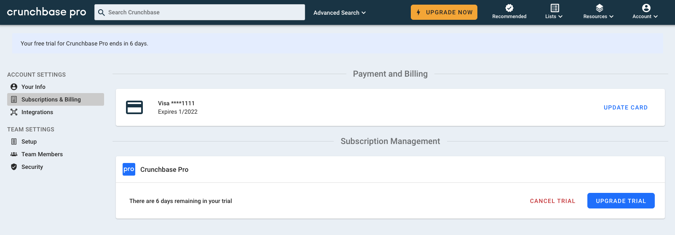
Task: Click the Subscriptions & Billing receipt icon
Action: (x=14, y=99)
